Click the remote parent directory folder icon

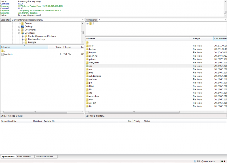[x=87, y=42]
